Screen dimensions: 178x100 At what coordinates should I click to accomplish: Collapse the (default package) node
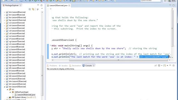10,92
